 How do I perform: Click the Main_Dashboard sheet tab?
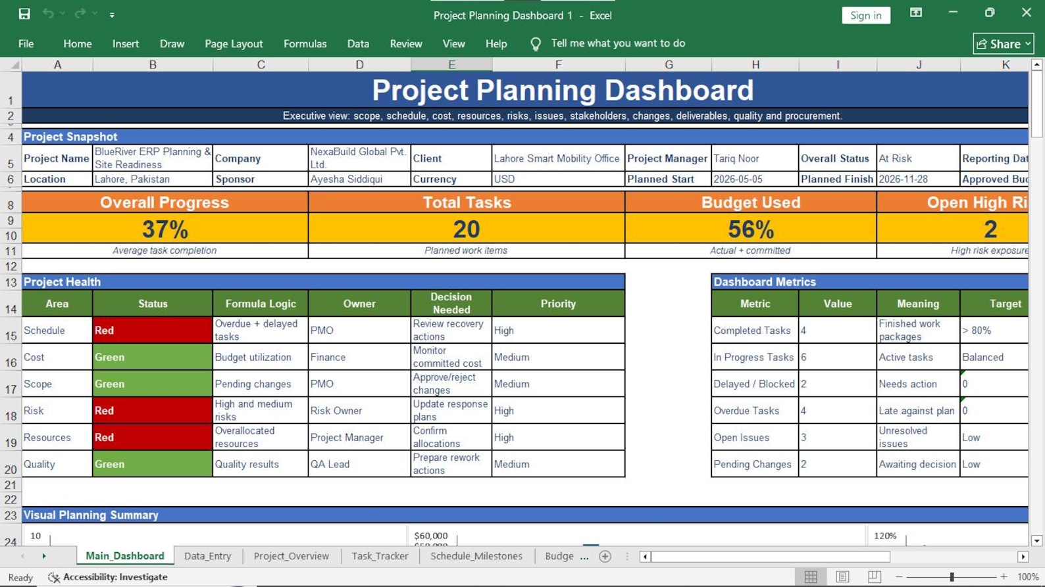pos(125,556)
